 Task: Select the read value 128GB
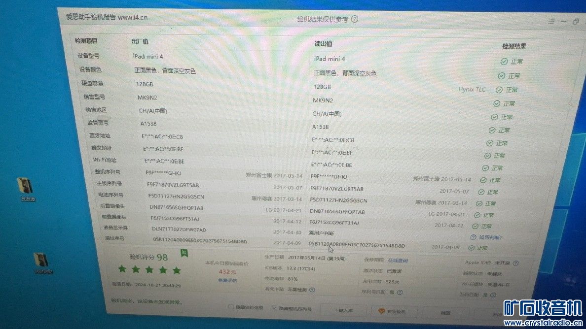tap(322, 87)
